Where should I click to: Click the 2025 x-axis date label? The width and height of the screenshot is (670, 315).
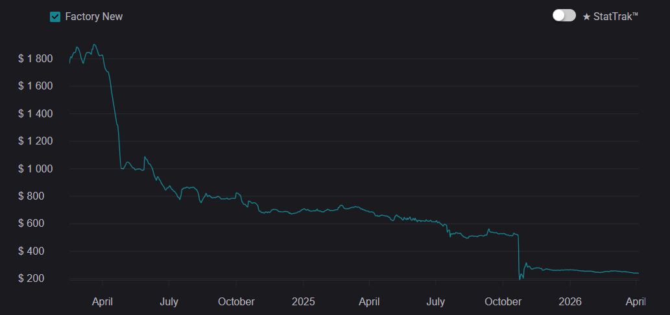pos(303,301)
